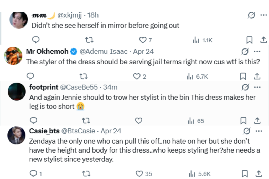The height and width of the screenshot is (179, 269).
Task: Open Grok analysis on @xkjmjj's post
Action: [x=251, y=15]
